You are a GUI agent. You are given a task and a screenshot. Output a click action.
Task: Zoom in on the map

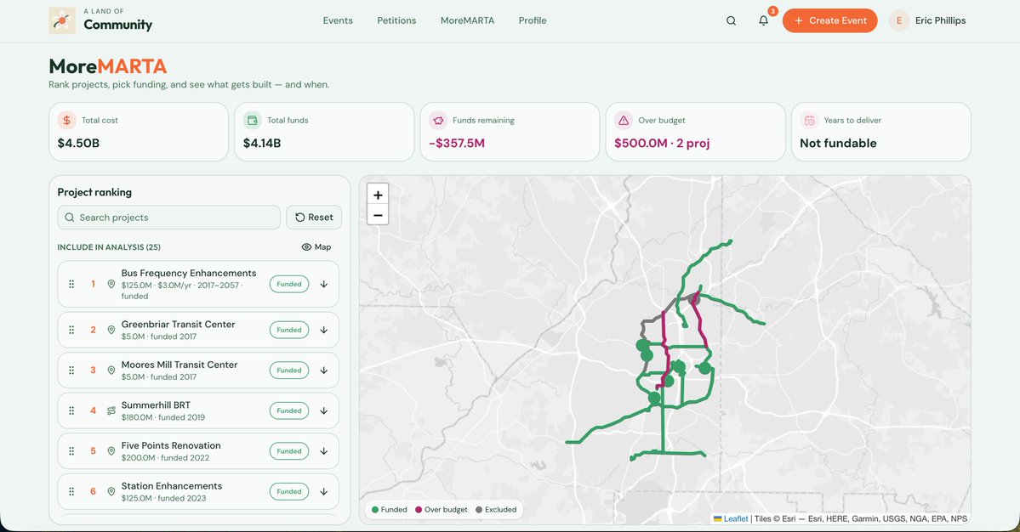378,195
